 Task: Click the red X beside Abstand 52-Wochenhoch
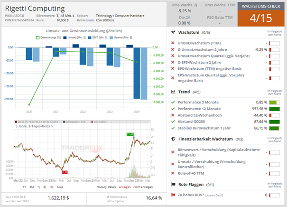point(173,115)
